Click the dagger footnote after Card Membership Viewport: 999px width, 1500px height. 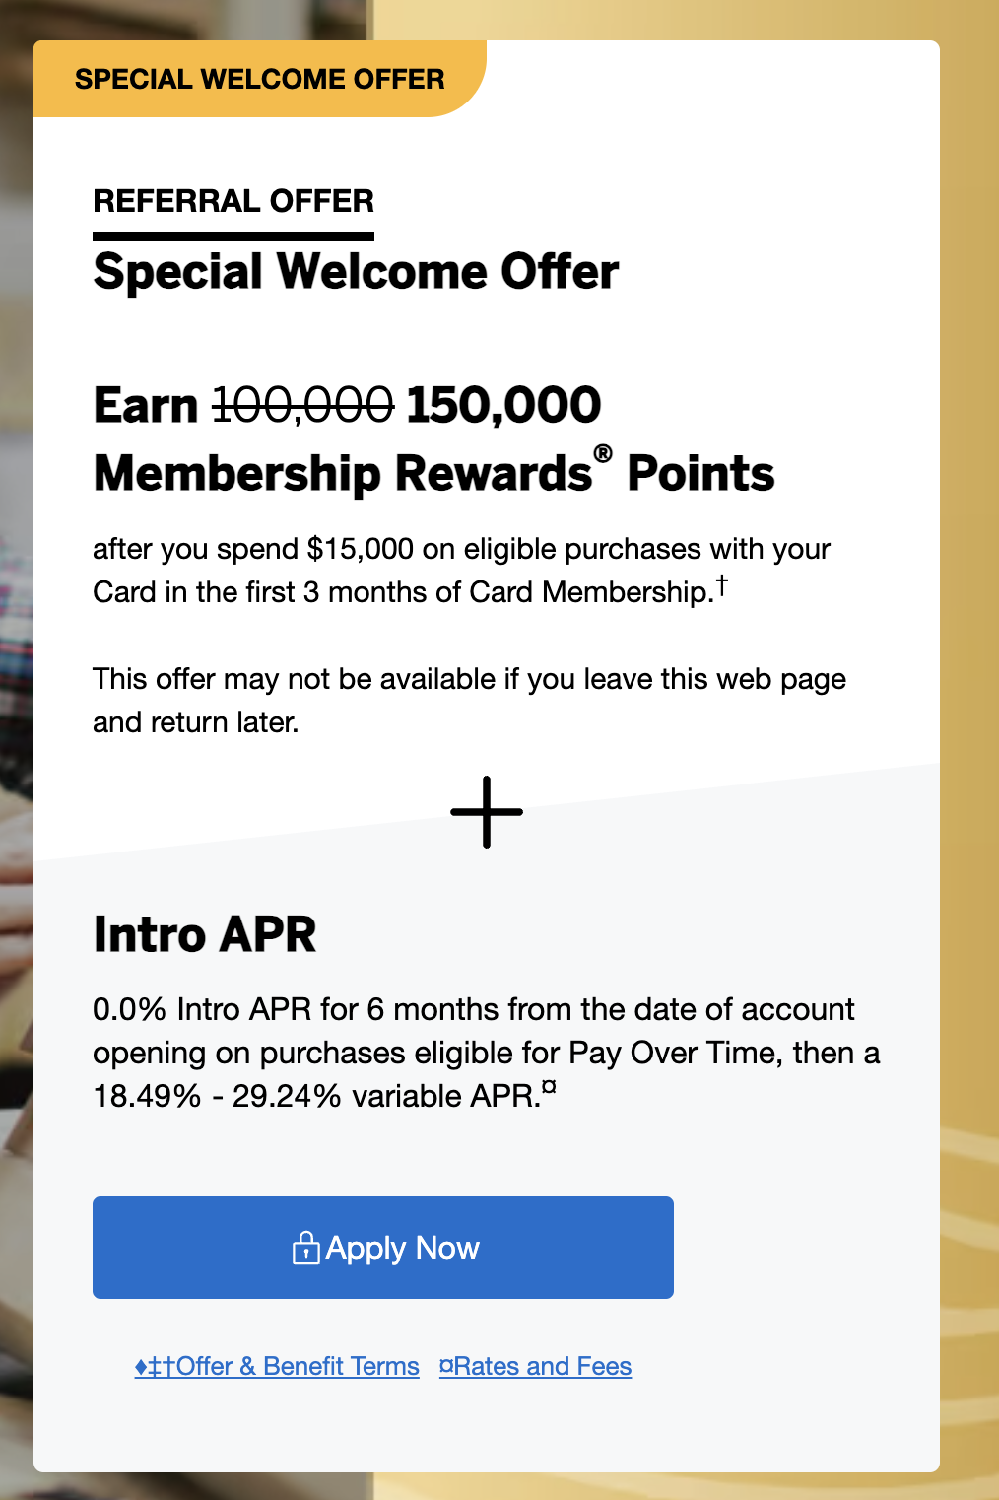coord(722,585)
